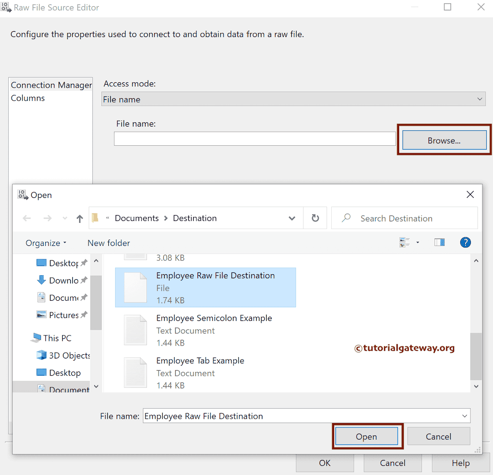The width and height of the screenshot is (493, 475).
Task: Open dialog Help icon
Action: pos(466,243)
